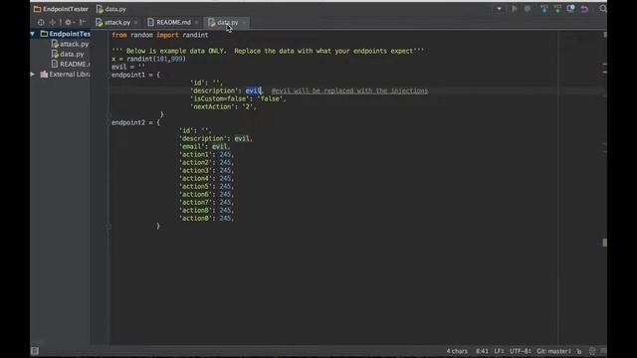The image size is (637, 358).
Task: Select the EndpointTester root folder in tree
Action: (x=65, y=34)
